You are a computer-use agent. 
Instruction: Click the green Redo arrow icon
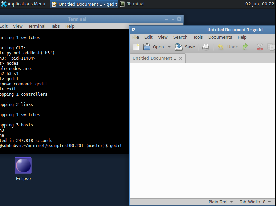click(245, 47)
